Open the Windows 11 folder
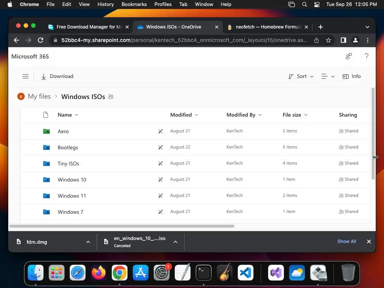The height and width of the screenshot is (288, 384). 72,196
